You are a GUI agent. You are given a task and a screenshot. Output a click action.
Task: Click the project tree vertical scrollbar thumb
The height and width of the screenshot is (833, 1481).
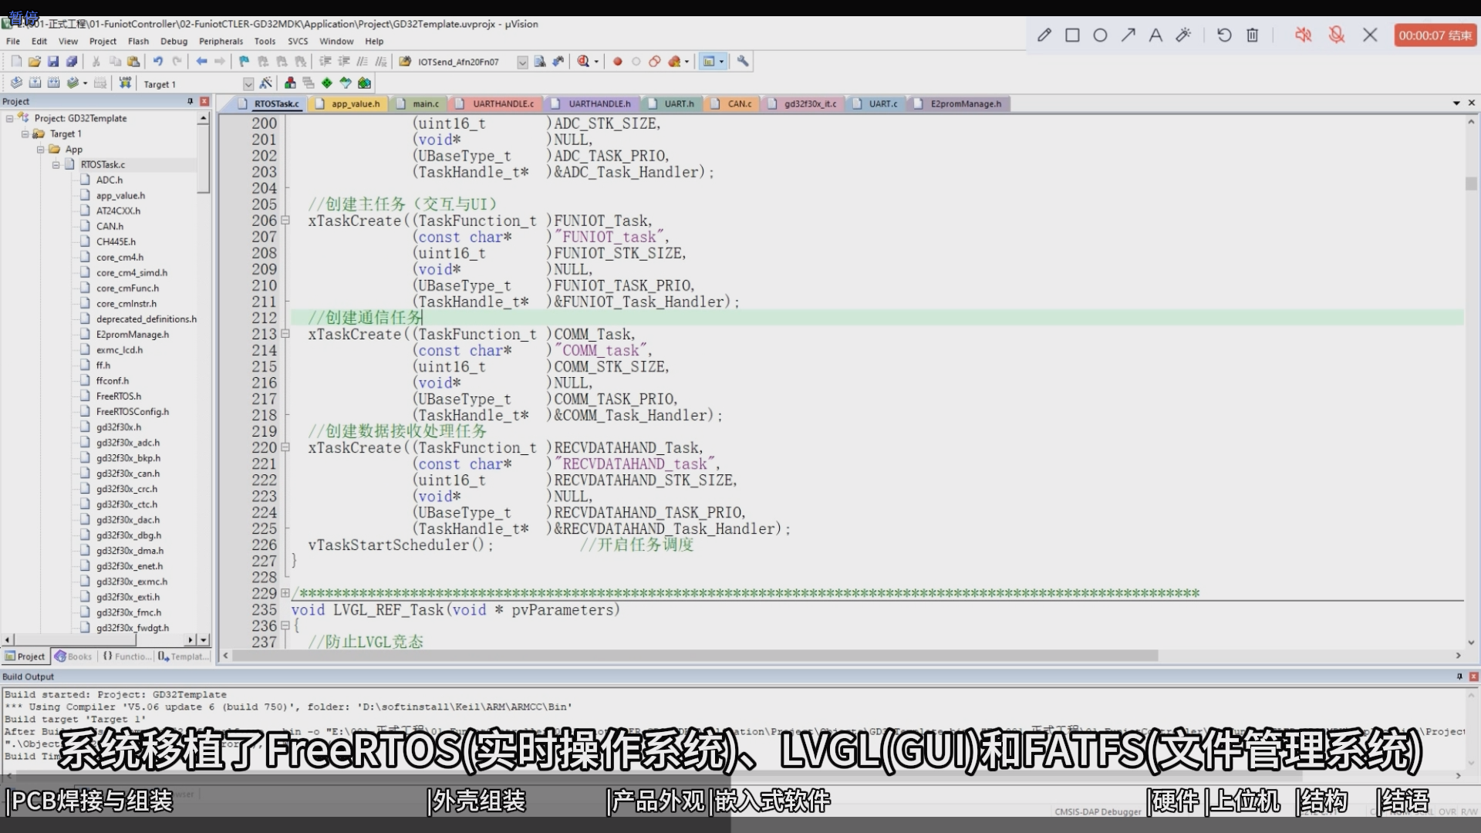point(203,159)
